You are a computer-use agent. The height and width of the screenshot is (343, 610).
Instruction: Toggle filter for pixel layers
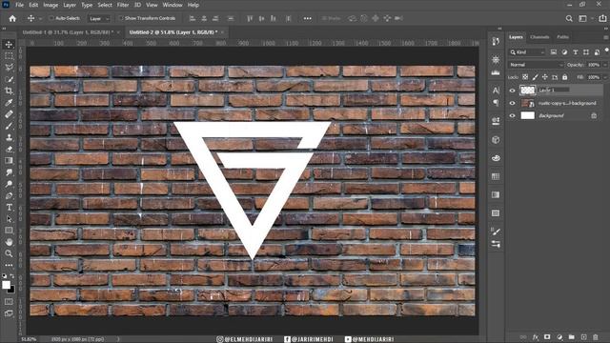point(553,52)
